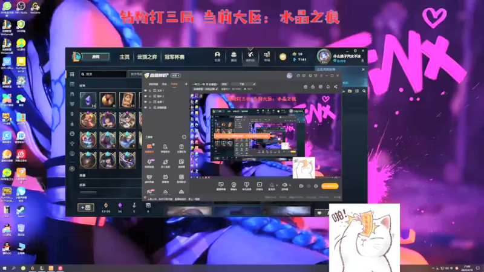The image size is (484, 272).
Task: Click the monitor capture icon below stream preview
Action: pos(221,185)
